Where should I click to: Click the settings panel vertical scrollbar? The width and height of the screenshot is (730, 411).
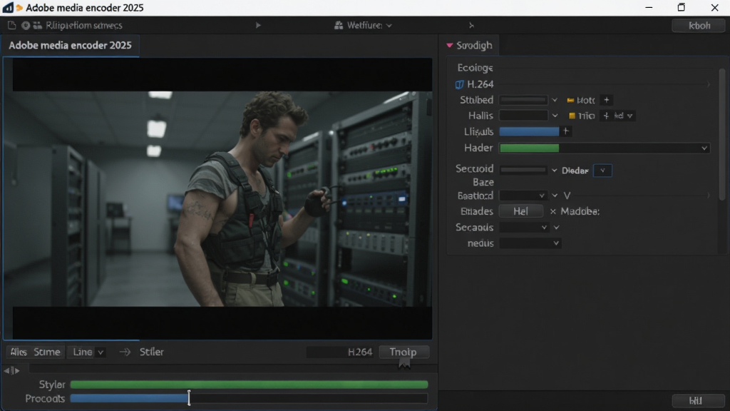[722, 134]
